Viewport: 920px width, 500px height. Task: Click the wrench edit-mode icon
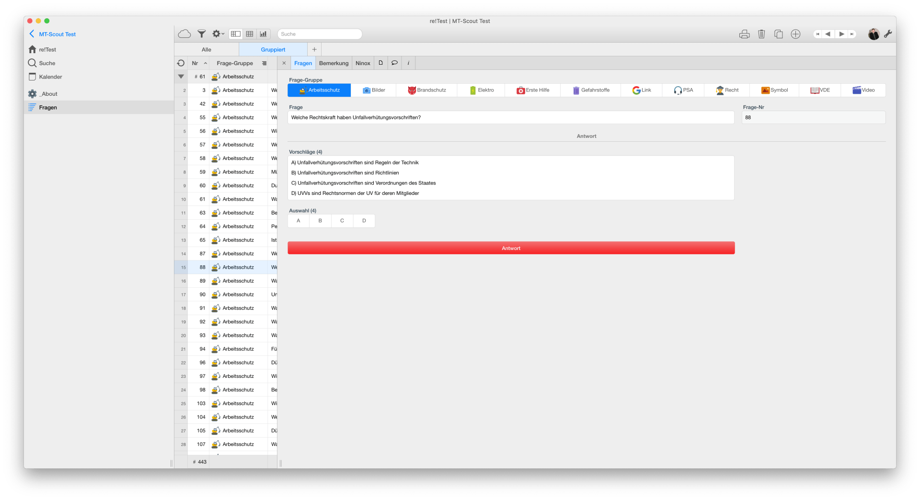[888, 34]
